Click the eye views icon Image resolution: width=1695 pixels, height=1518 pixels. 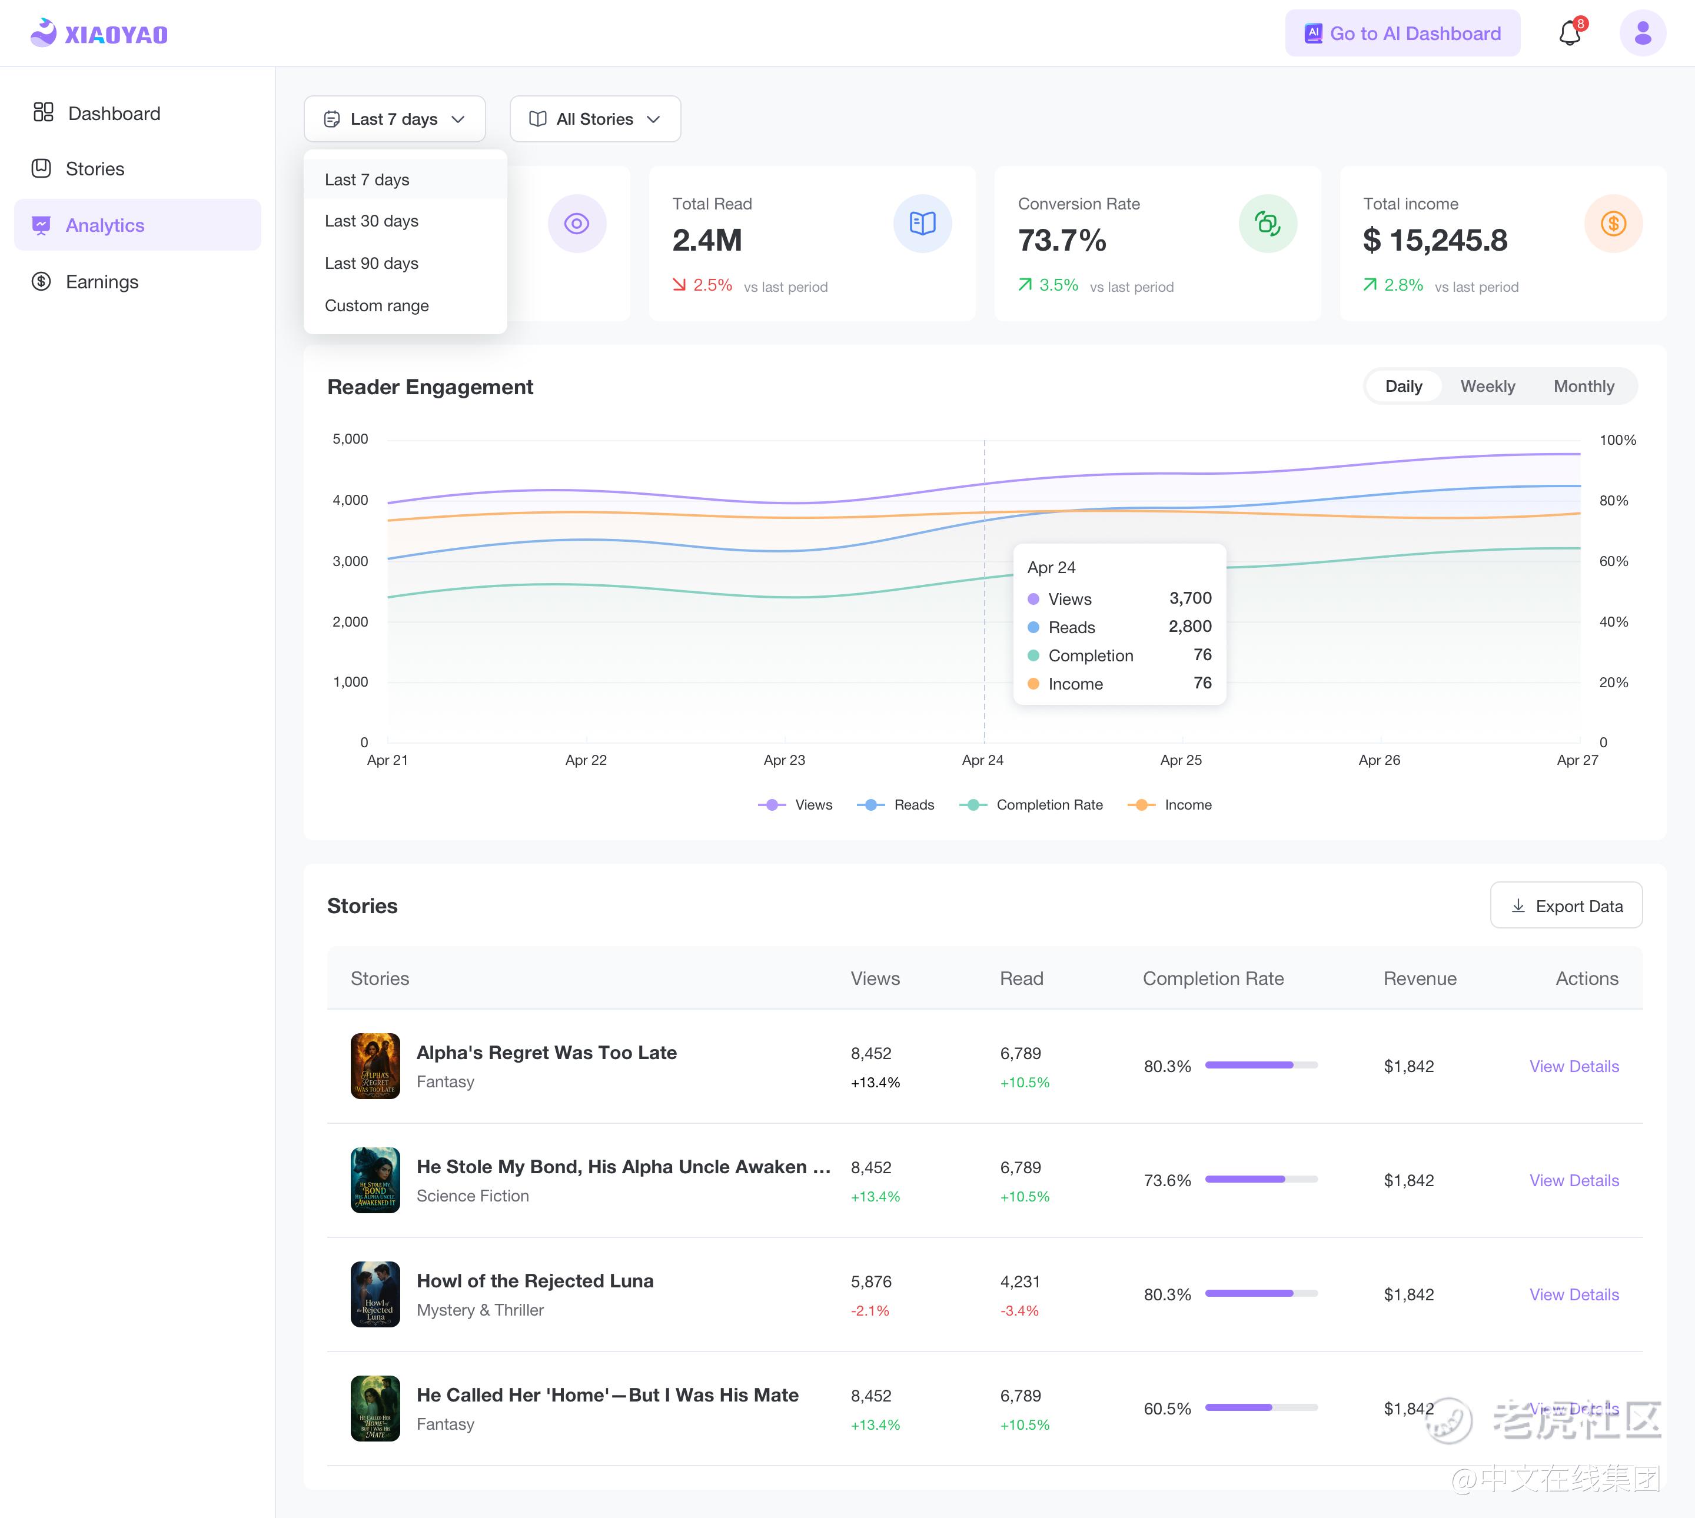(x=576, y=224)
